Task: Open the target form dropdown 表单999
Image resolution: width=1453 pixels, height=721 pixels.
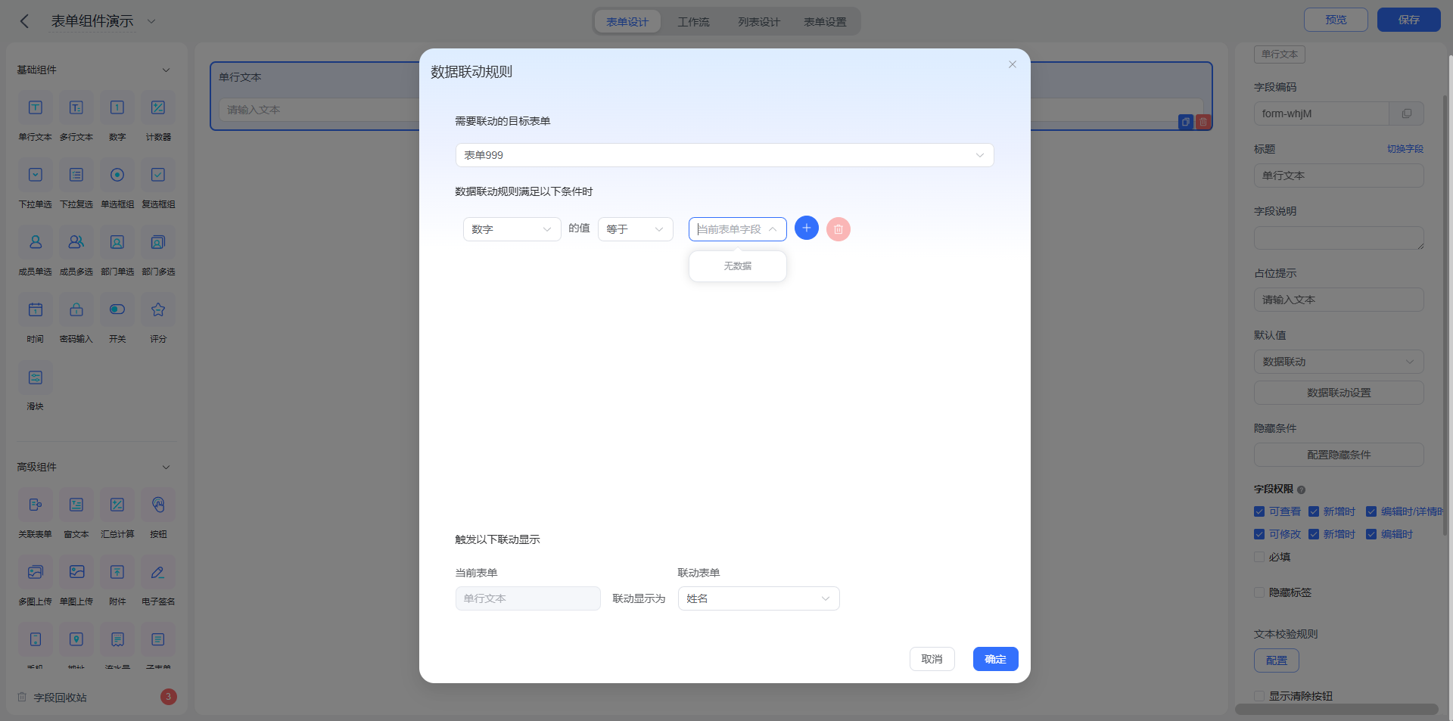Action: click(x=724, y=155)
